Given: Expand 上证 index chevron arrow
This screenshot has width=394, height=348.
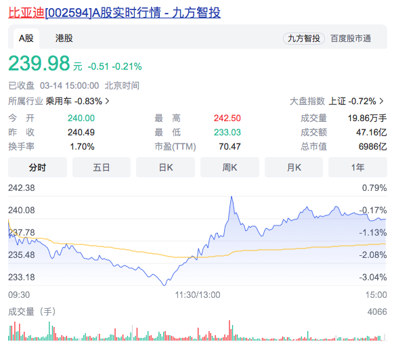Looking at the screenshot, I should click(x=381, y=101).
